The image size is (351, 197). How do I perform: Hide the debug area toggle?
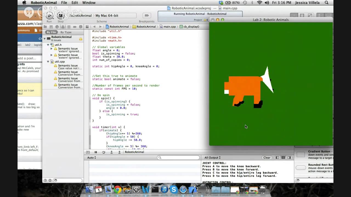tap(88, 152)
